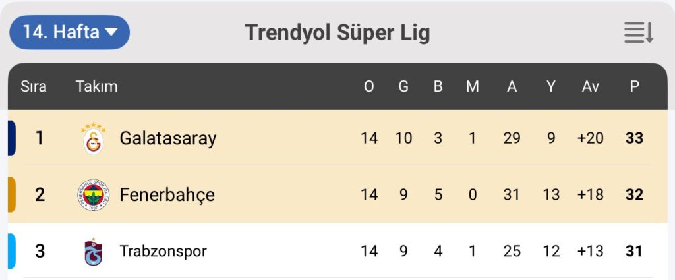Open the 14. Hafta week dropdown
Image resolution: width=675 pixels, height=280 pixels.
[x=69, y=32]
